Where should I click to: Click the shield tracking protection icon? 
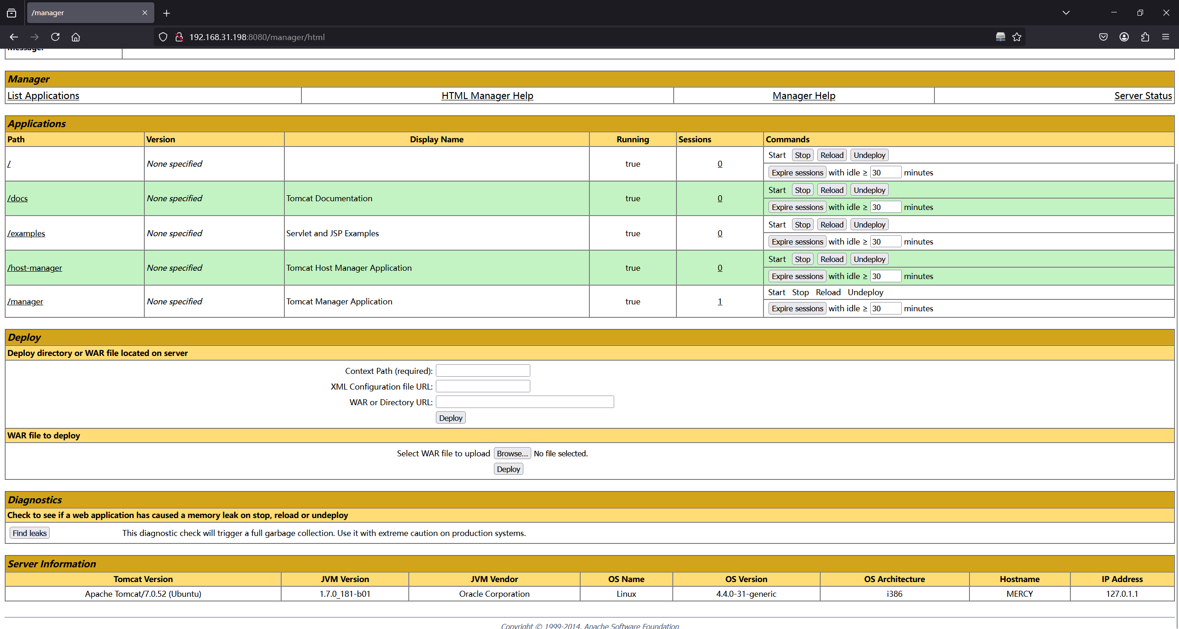tap(163, 37)
